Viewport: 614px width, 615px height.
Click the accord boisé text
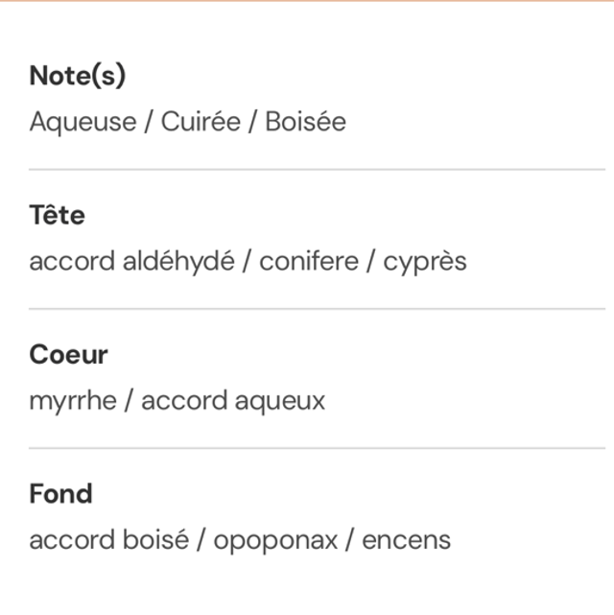click(x=108, y=540)
